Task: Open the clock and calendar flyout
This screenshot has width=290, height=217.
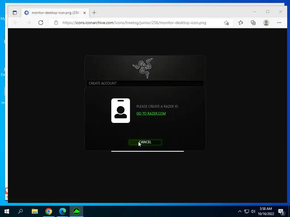Action: tap(266, 211)
